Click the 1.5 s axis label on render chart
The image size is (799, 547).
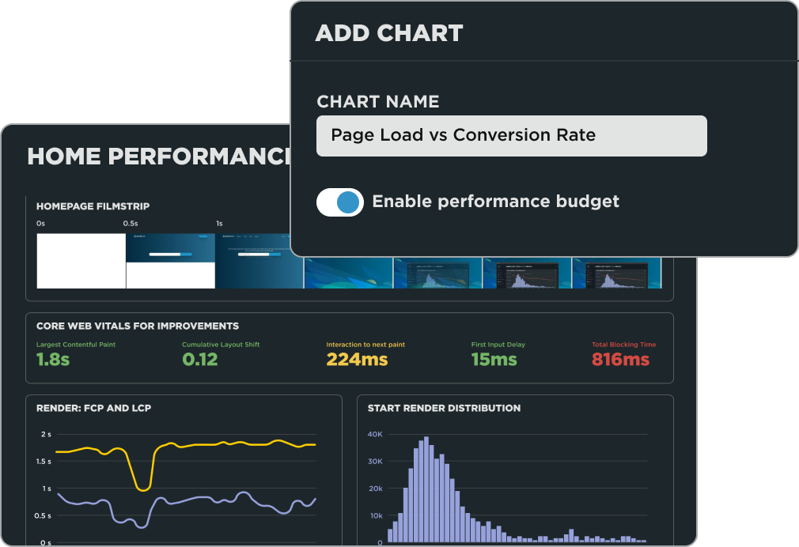[44, 461]
